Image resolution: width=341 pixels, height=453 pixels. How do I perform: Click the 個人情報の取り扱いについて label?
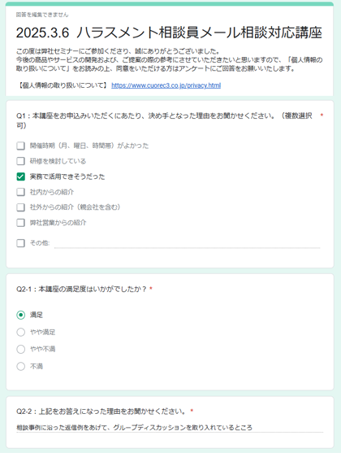click(63, 85)
